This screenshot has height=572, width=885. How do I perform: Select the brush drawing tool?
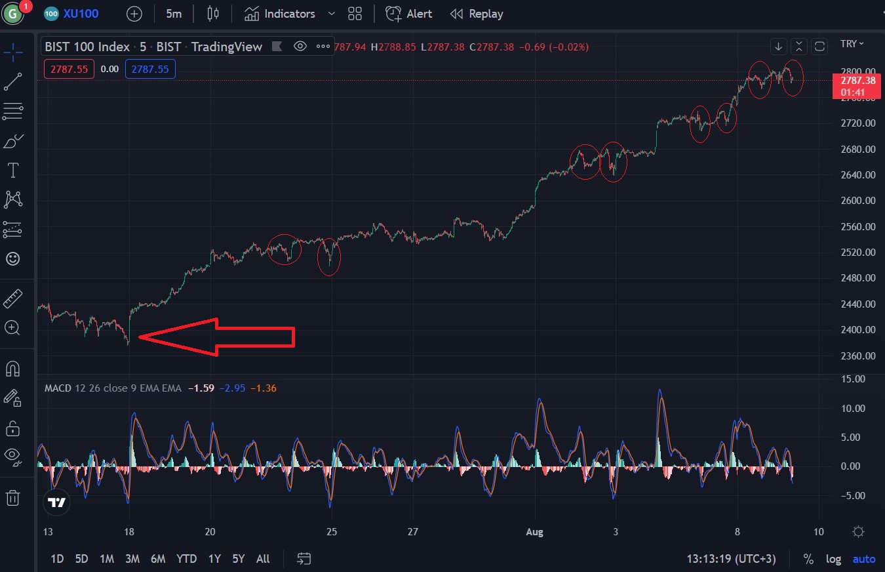coord(13,141)
